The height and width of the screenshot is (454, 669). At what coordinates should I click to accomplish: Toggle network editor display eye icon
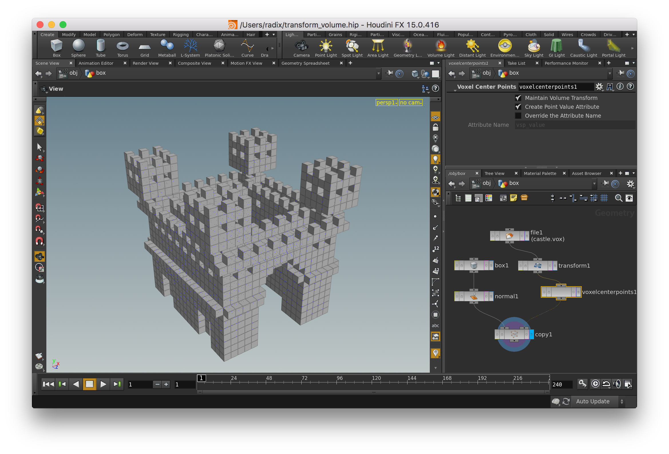pyautogui.click(x=629, y=198)
